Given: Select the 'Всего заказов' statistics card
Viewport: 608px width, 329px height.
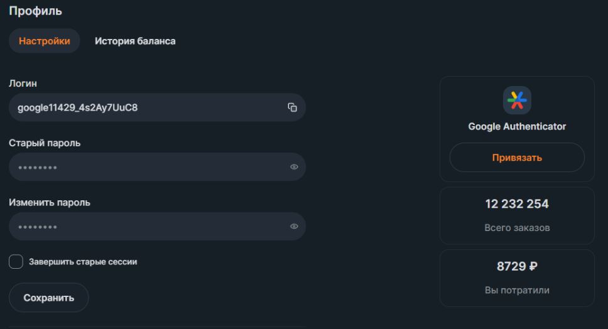Looking at the screenshot, I should pyautogui.click(x=517, y=216).
